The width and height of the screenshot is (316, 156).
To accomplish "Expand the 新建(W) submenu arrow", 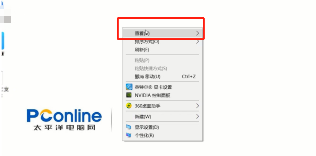I will point(197,117).
